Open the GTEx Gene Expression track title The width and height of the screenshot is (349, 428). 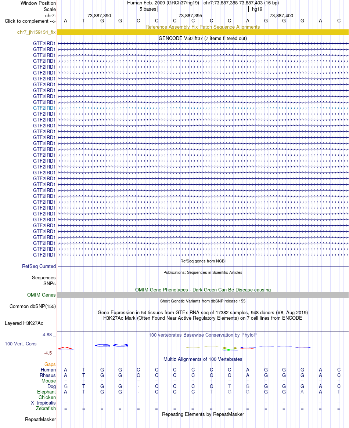coord(203,312)
